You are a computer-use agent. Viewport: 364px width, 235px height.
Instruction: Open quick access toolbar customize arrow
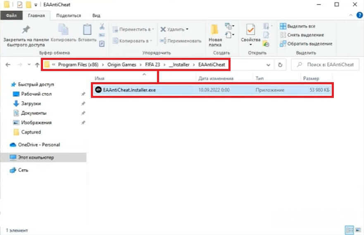pyautogui.click(x=36, y=5)
